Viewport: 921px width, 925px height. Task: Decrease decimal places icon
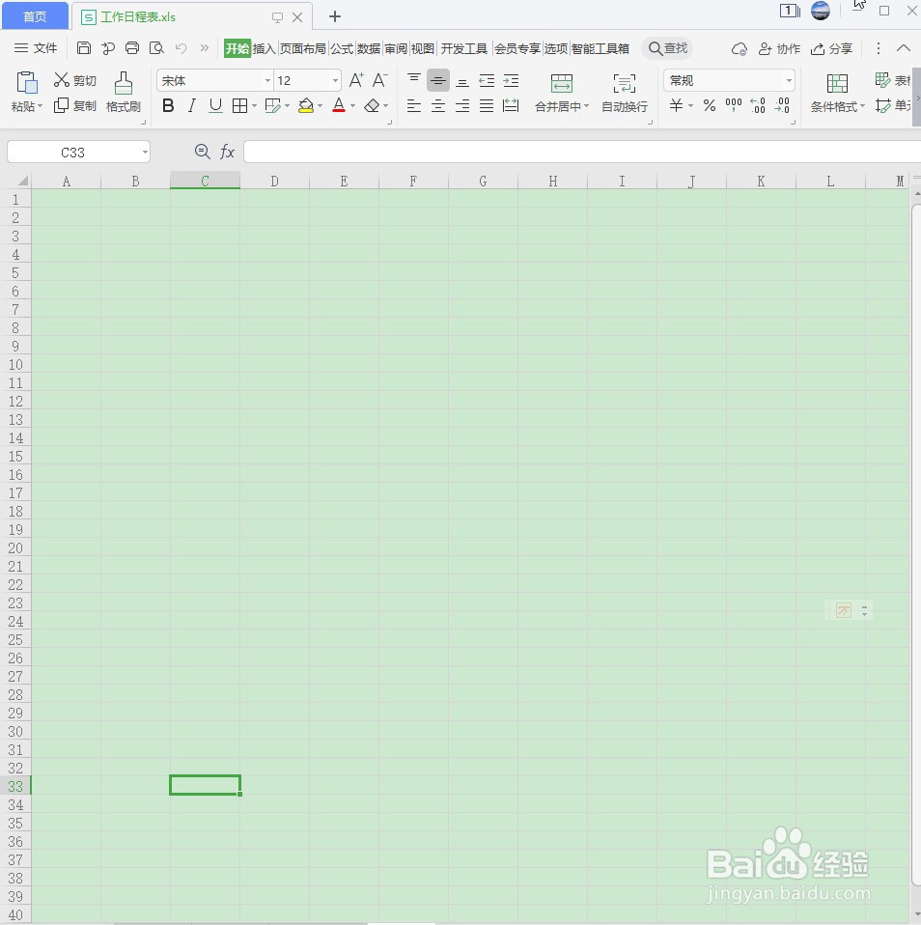click(x=782, y=105)
